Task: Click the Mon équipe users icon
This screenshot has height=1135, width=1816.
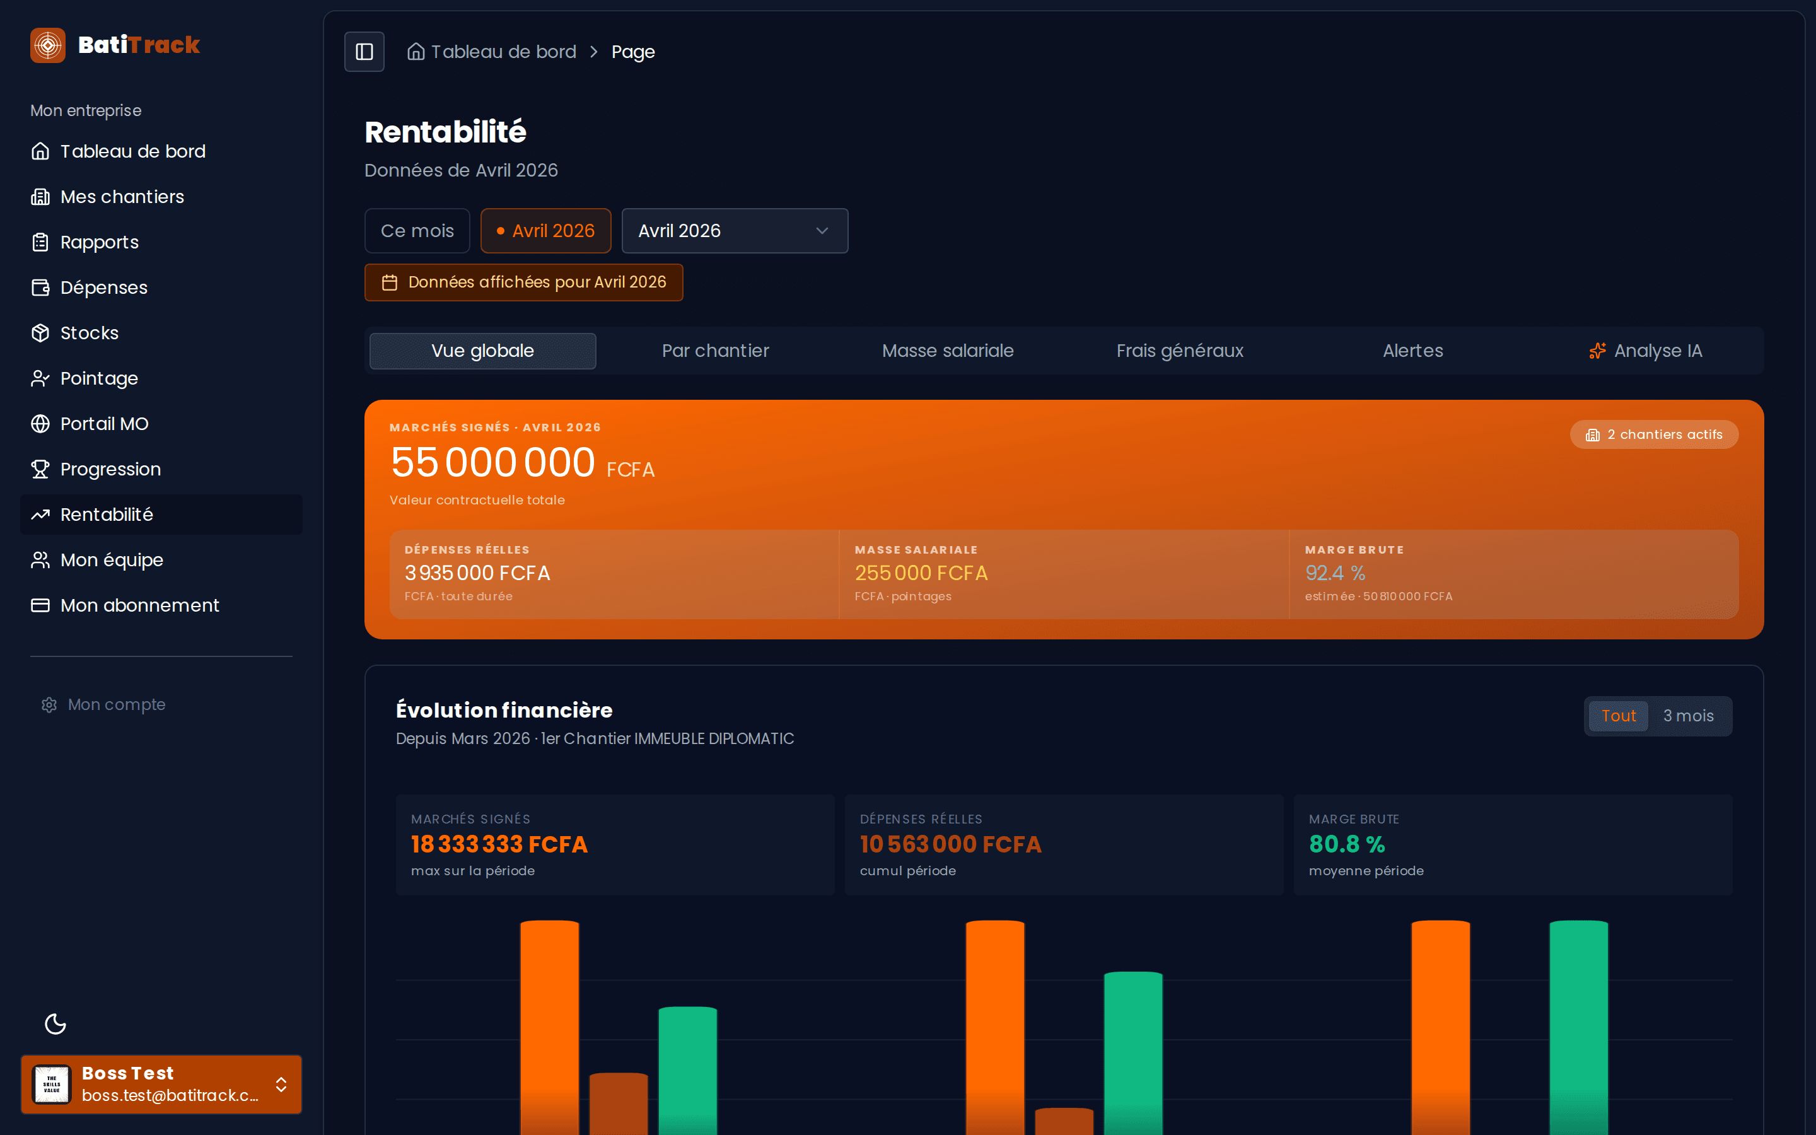Action: click(40, 560)
